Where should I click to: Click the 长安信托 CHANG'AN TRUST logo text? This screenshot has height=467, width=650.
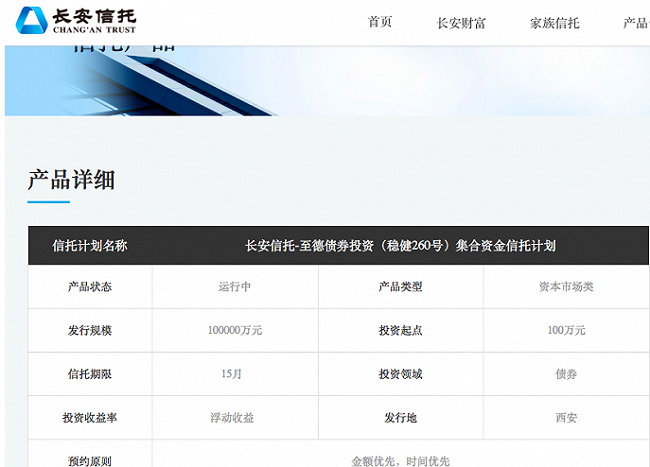pos(95,21)
